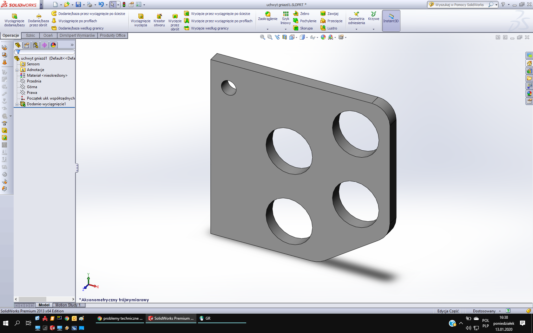Screen dimensions: 533x333
Task: Switch to the Szkic tab
Action: (x=30, y=36)
